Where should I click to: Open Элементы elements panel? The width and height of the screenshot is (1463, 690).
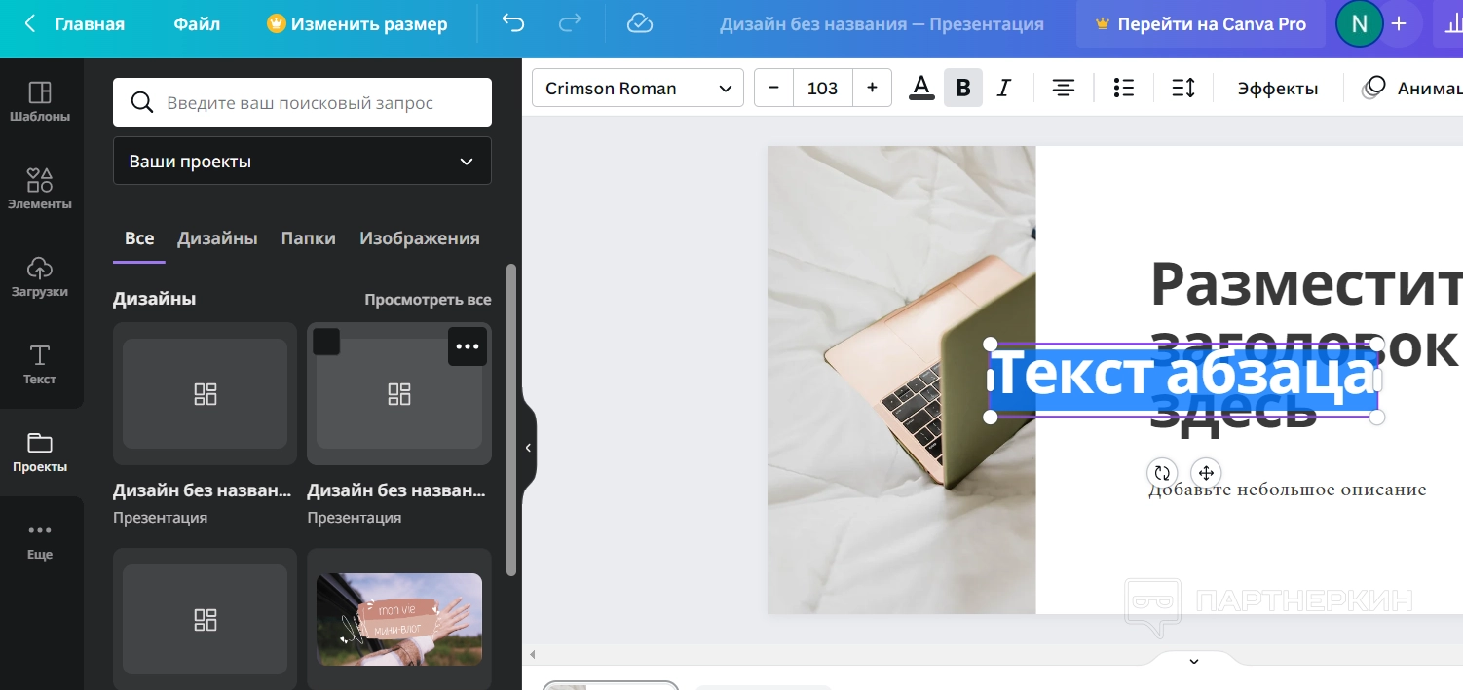coord(40,190)
